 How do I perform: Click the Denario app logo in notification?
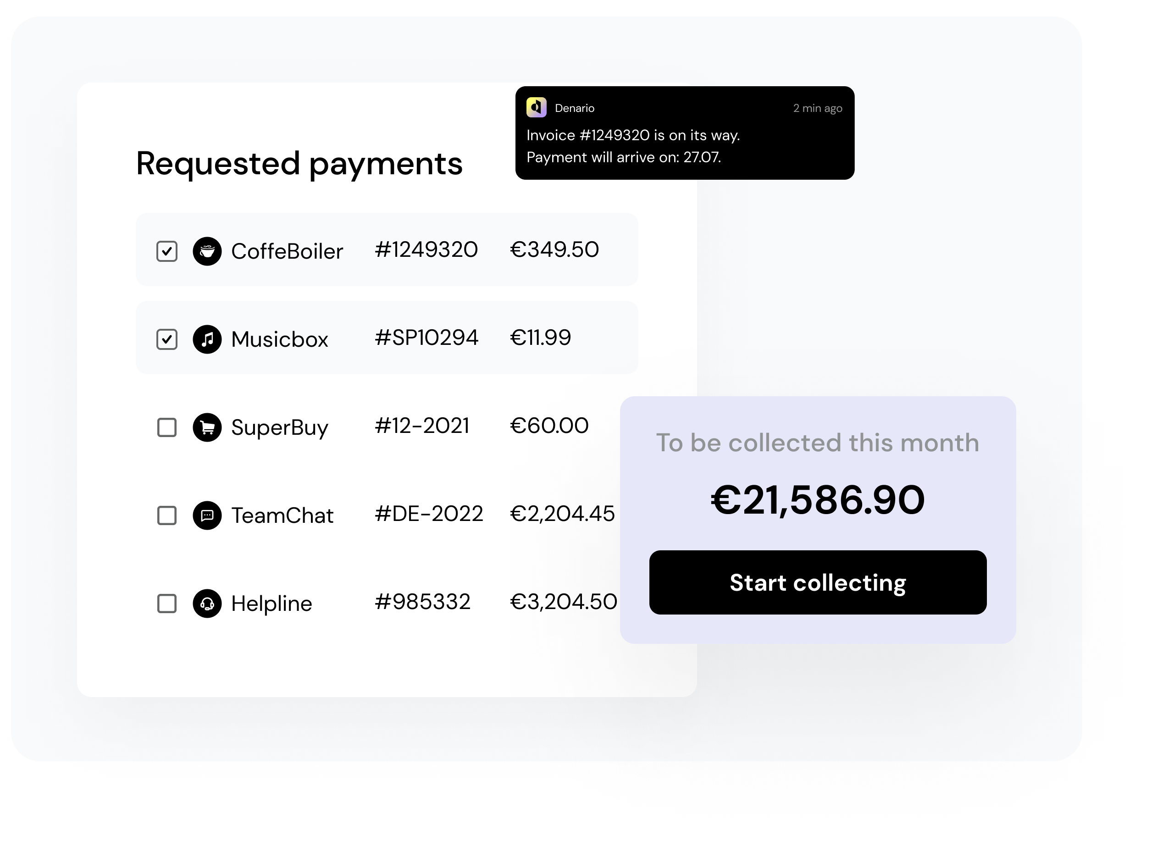tap(537, 107)
